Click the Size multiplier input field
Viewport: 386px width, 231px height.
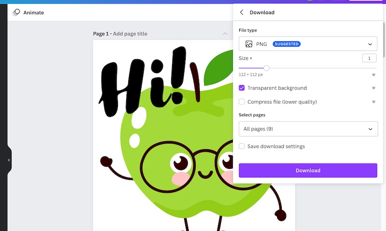pyautogui.click(x=369, y=58)
